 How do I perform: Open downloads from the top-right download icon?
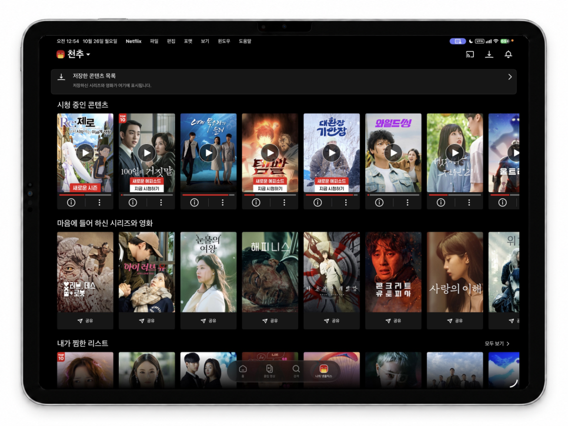click(489, 54)
